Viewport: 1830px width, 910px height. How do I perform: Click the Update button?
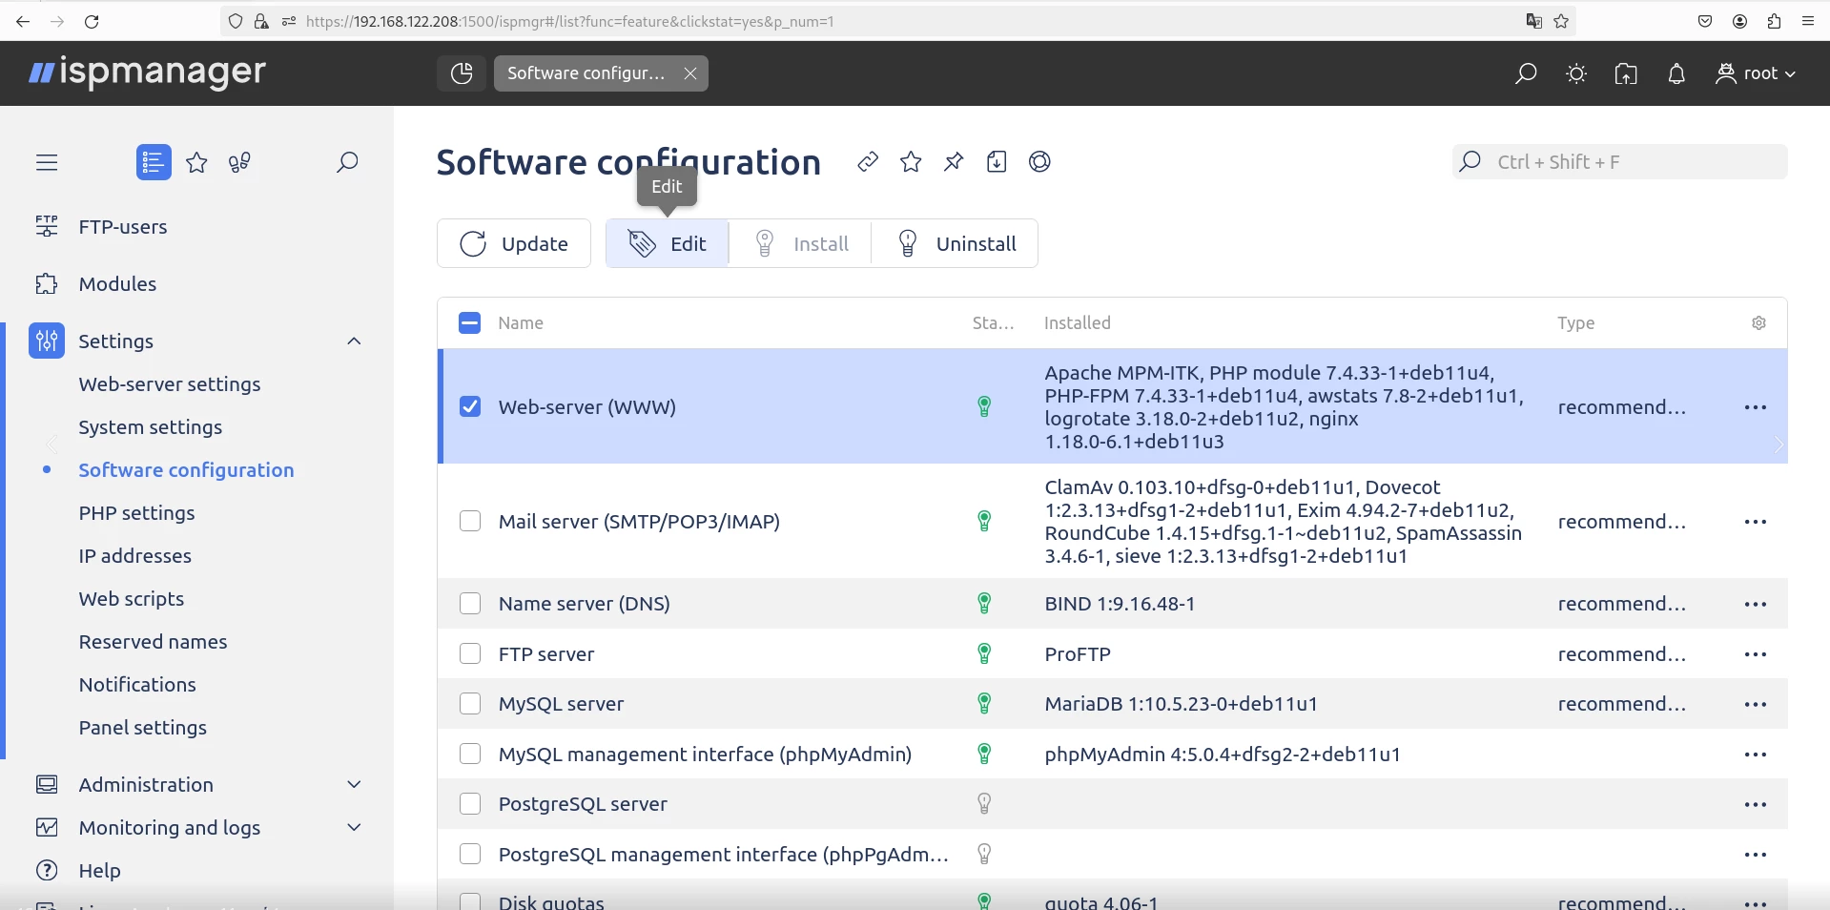(514, 244)
